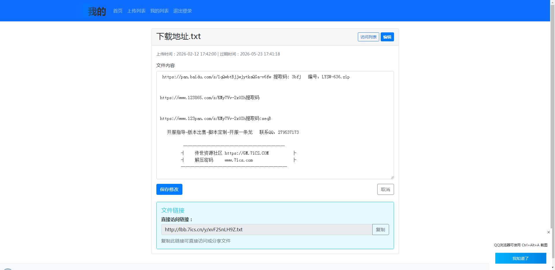This screenshot has width=555, height=270.
Task: Close the QQ browser screenshot tip
Action: 549,232
